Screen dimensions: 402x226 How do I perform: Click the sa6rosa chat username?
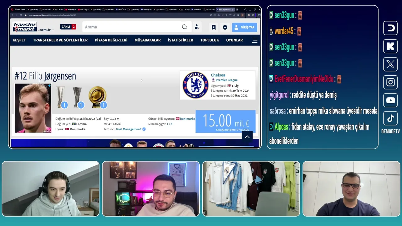278,111
